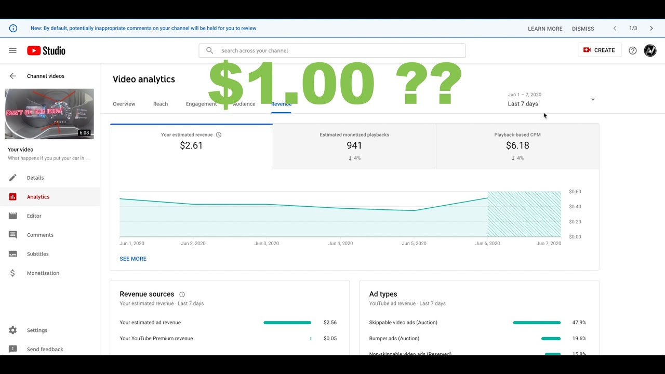Viewport: 665px width, 374px height.
Task: Open the hamburger navigation menu
Action: [x=13, y=50]
